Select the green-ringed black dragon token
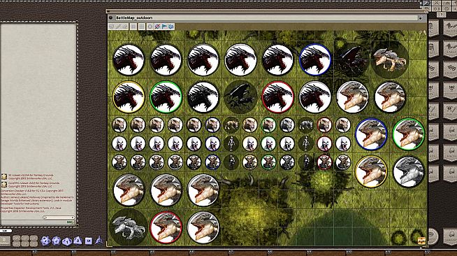The height and width of the screenshot is (256, 457). point(166,97)
